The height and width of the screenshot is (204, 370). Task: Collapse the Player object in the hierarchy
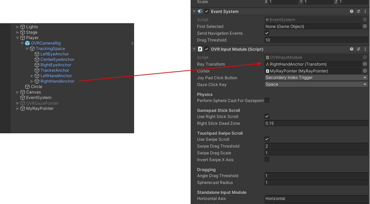coord(18,38)
